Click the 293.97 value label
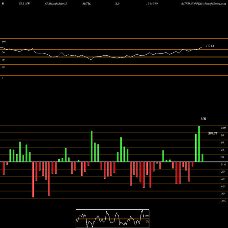This screenshot has height=228, width=228. 213,133
